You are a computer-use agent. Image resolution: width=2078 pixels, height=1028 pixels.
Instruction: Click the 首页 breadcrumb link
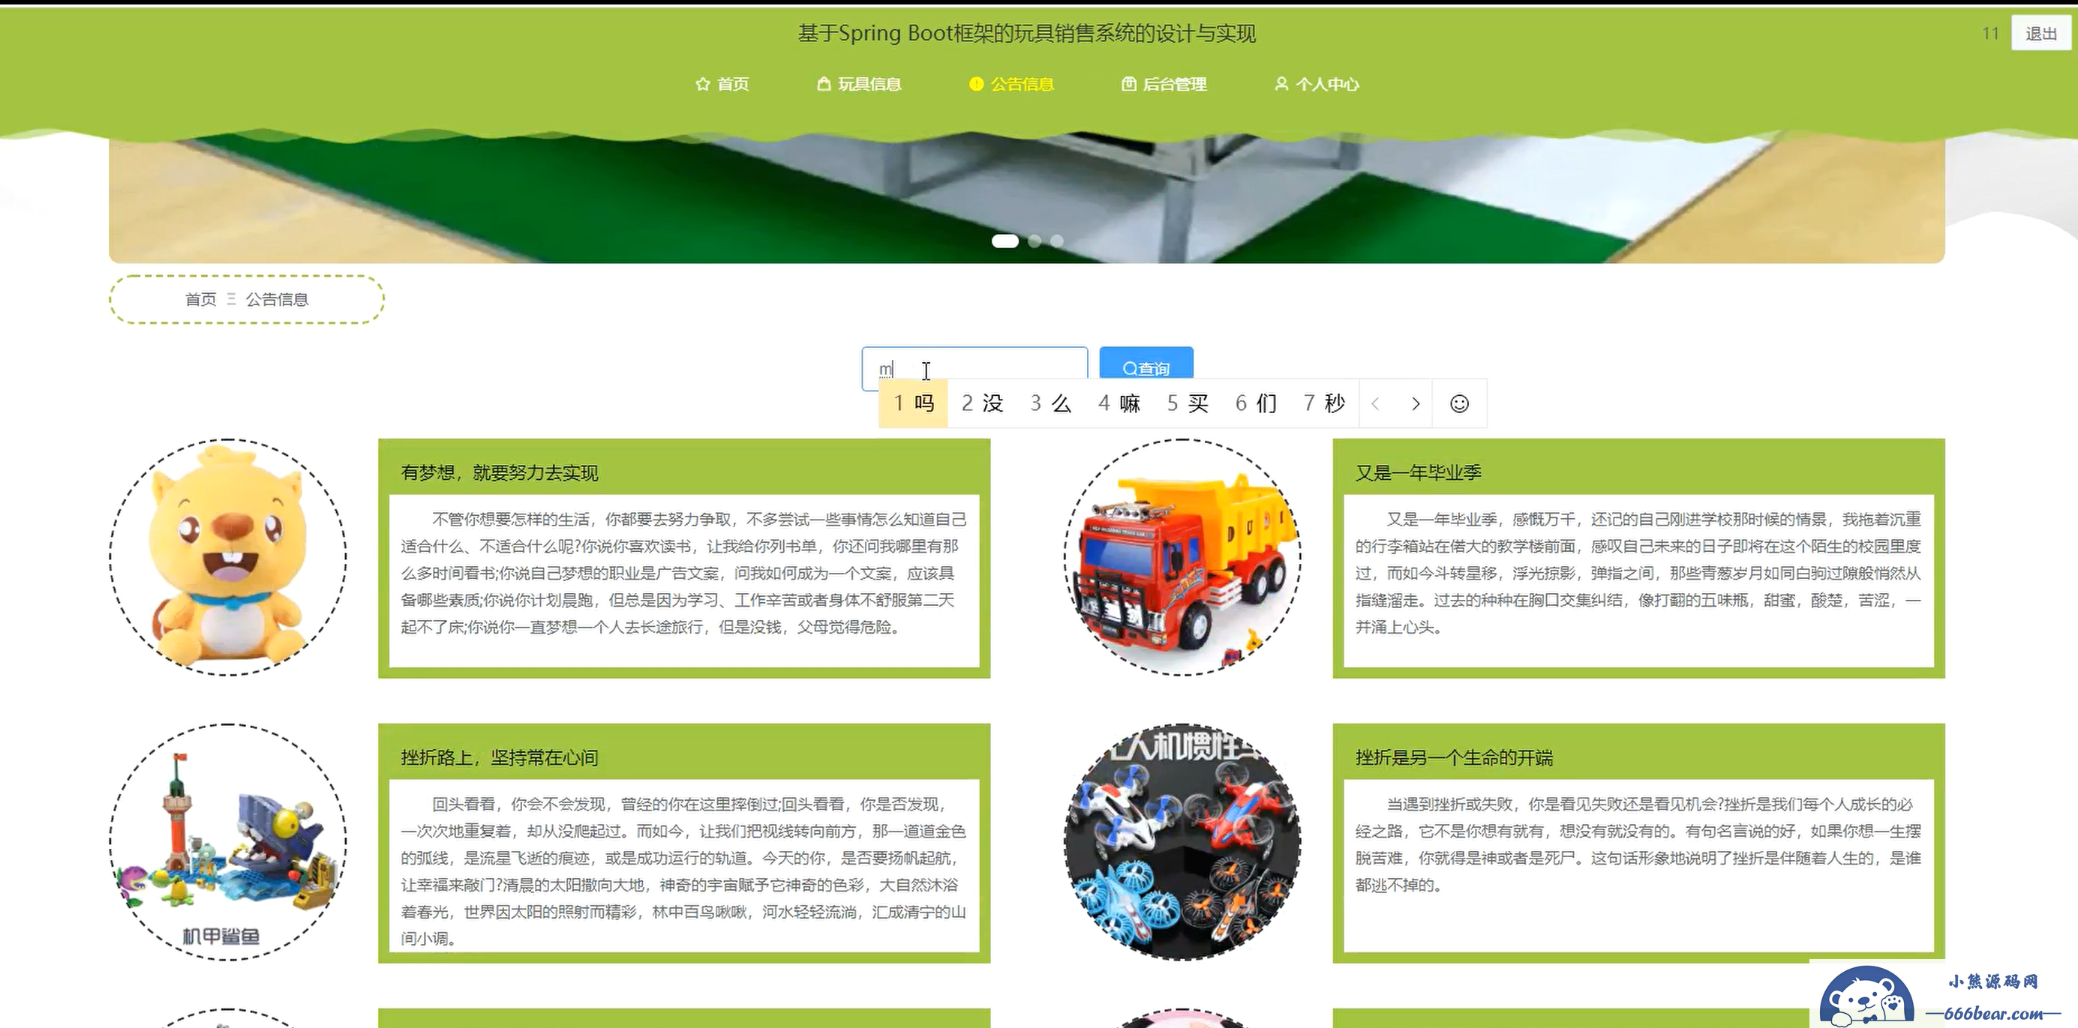pyautogui.click(x=201, y=300)
